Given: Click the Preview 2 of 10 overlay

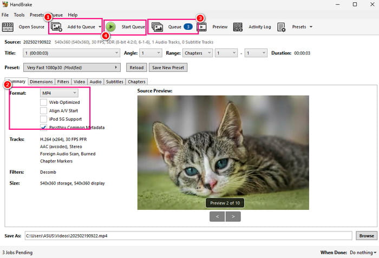Looking at the screenshot, I should (x=225, y=203).
